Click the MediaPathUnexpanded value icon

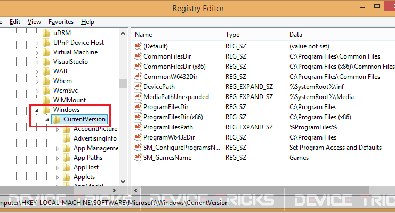(138, 96)
